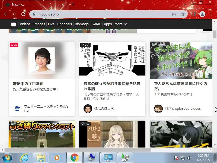Screen dimensions: 217x163
Task: Open a new tab with plus icon
Action: pyautogui.click(x=73, y=5)
